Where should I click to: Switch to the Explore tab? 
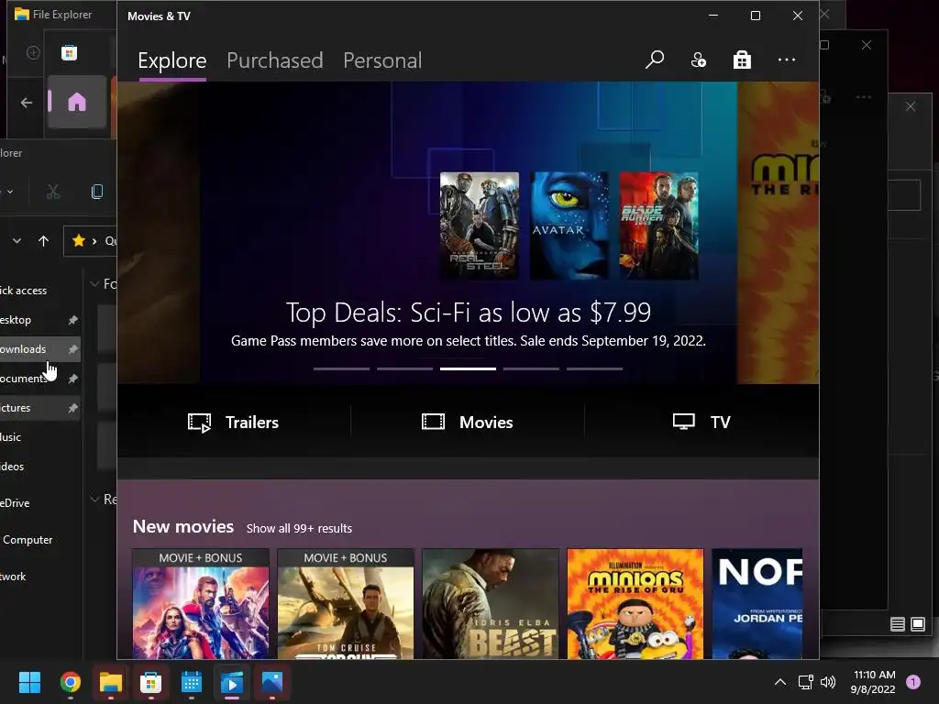[x=171, y=60]
